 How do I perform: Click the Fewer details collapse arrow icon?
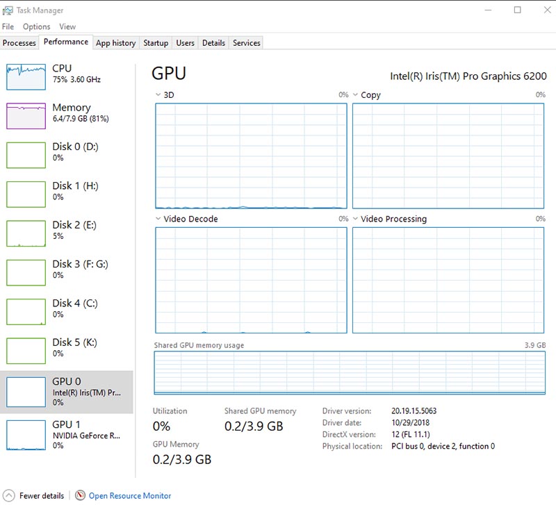point(8,495)
